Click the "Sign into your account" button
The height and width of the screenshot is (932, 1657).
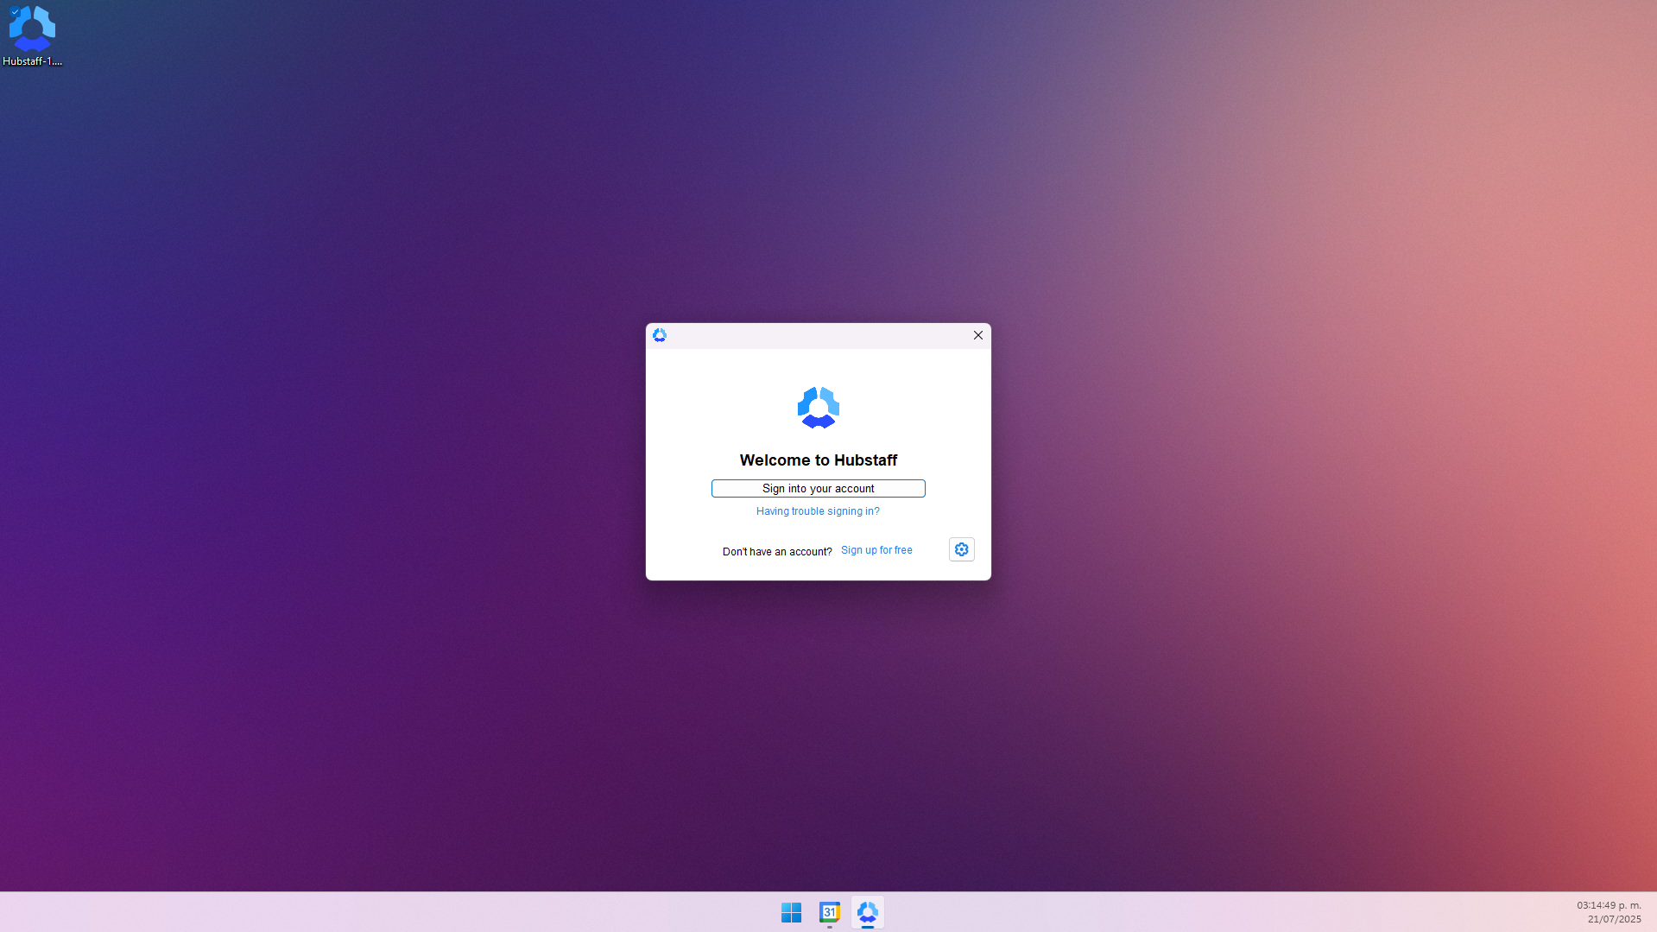pos(818,489)
